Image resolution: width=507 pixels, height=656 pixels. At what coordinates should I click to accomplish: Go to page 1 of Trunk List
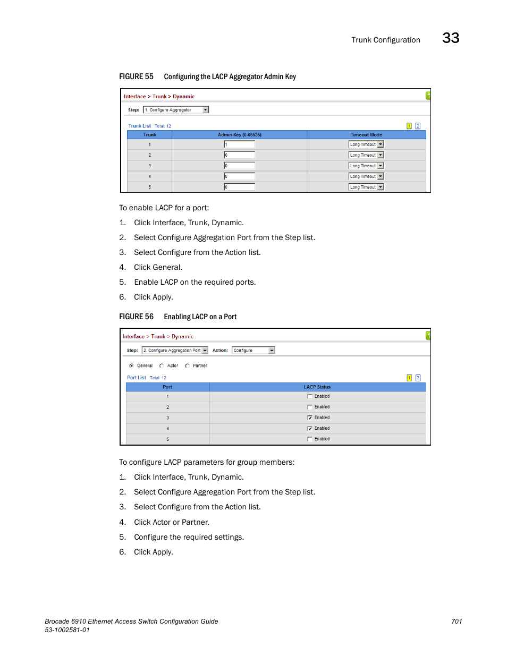409,126
